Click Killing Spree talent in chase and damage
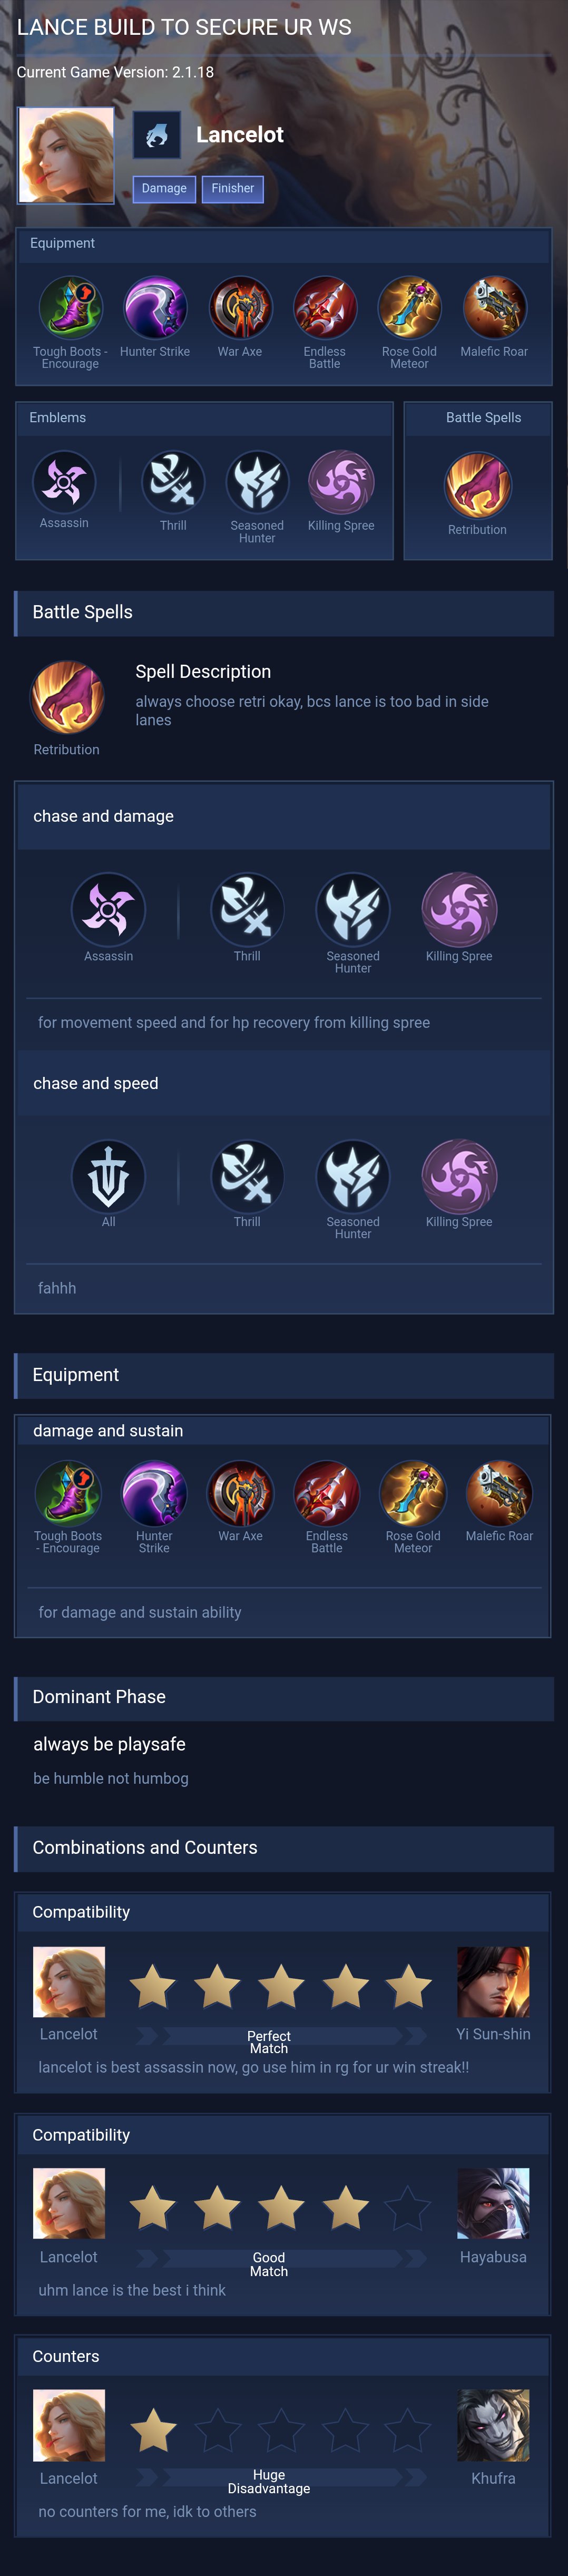This screenshot has width=568, height=2576. tap(459, 910)
